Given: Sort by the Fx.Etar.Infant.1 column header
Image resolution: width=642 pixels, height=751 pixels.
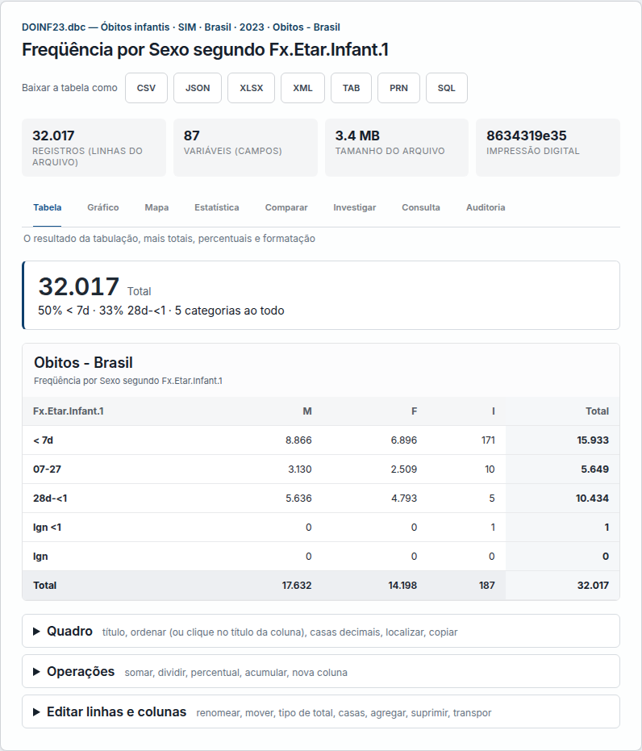Looking at the screenshot, I should [69, 411].
